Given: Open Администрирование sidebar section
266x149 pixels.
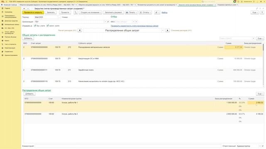Looking at the screenshot, I should point(11,55).
